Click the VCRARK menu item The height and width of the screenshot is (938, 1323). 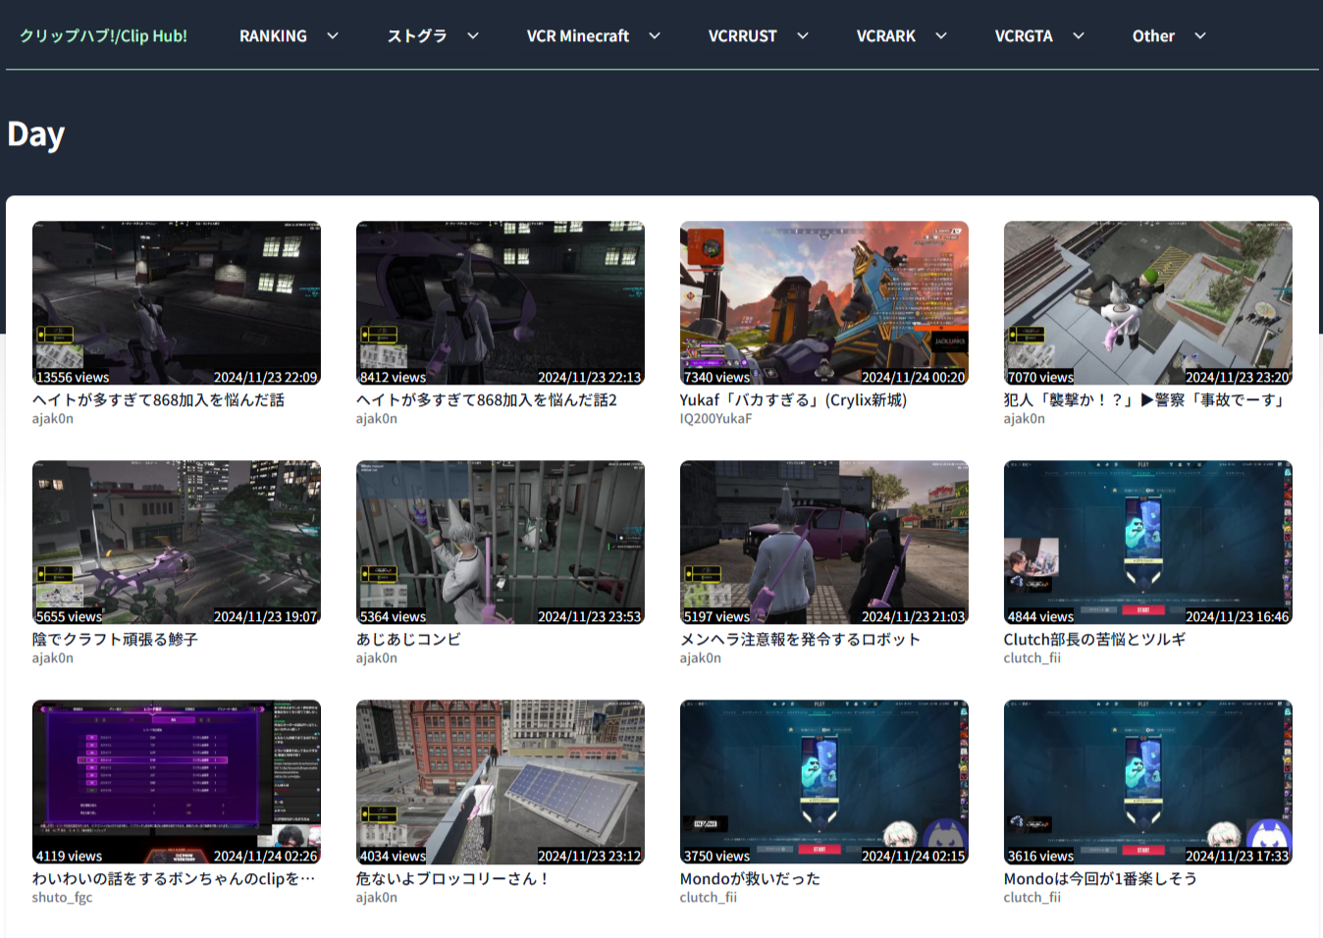pyautogui.click(x=885, y=36)
